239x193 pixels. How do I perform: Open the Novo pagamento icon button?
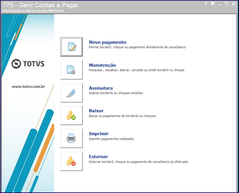(71, 47)
